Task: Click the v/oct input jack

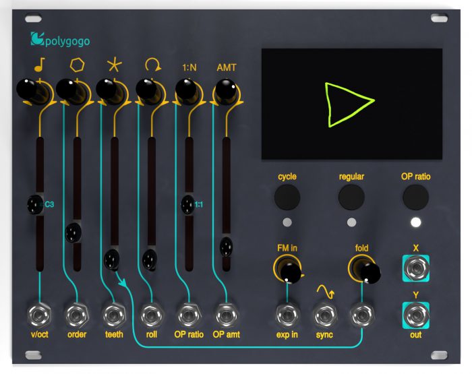Action: pyautogui.click(x=39, y=315)
